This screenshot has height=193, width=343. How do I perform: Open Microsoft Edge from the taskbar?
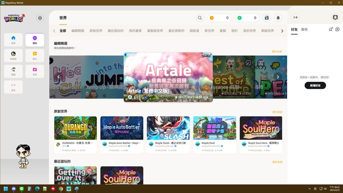(37, 189)
